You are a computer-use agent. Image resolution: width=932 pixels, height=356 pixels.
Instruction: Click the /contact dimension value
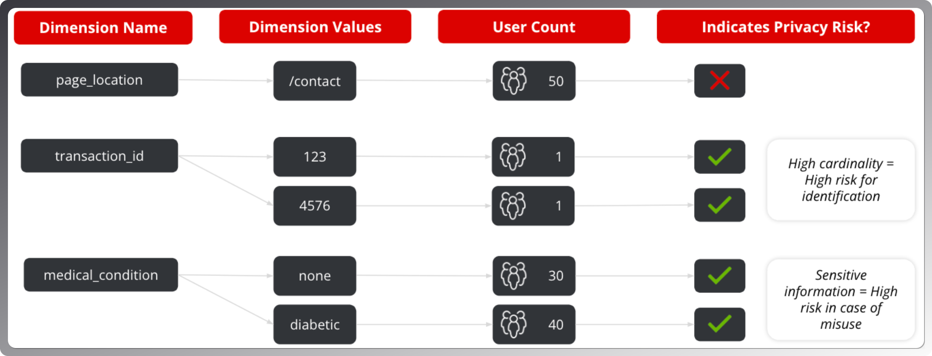(x=315, y=81)
